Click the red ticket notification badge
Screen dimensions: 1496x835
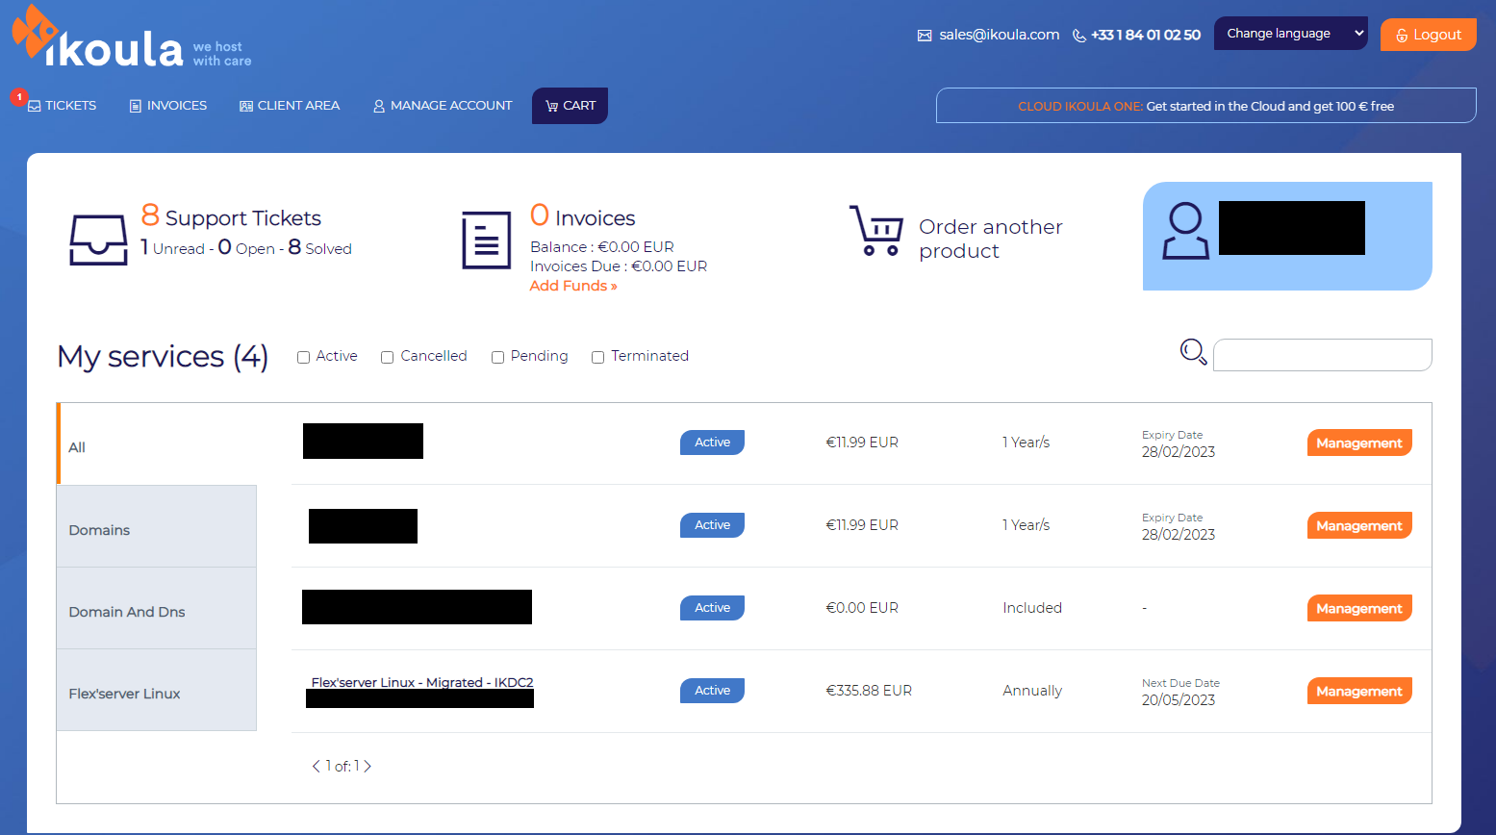click(18, 97)
